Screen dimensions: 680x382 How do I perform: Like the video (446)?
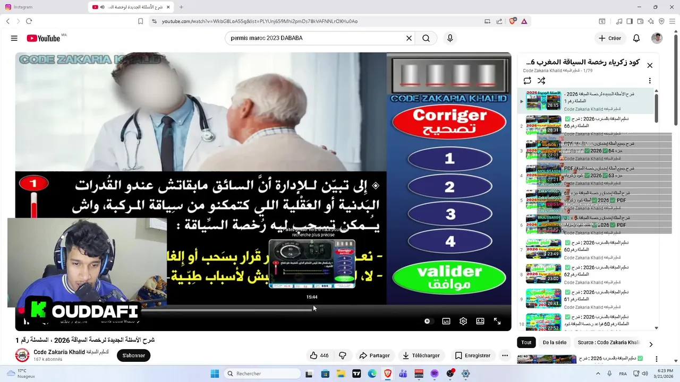point(319,355)
